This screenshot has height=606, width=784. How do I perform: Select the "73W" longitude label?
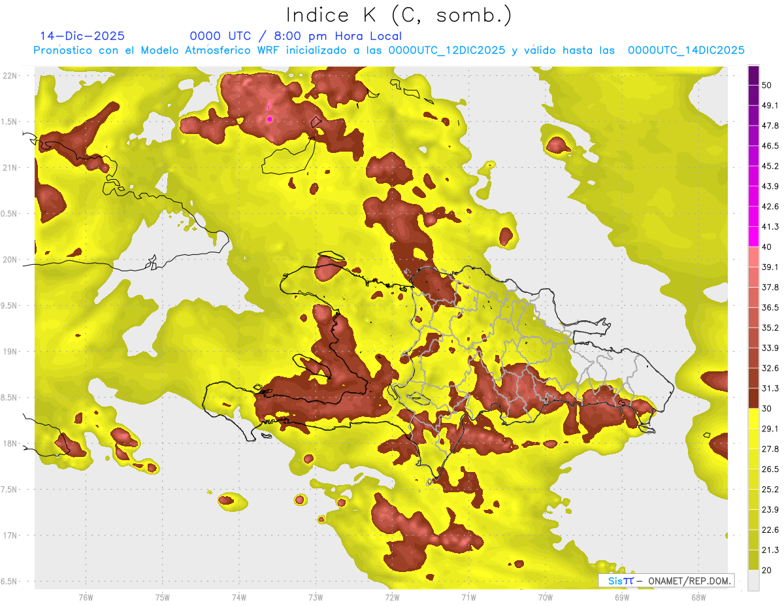[x=316, y=597]
